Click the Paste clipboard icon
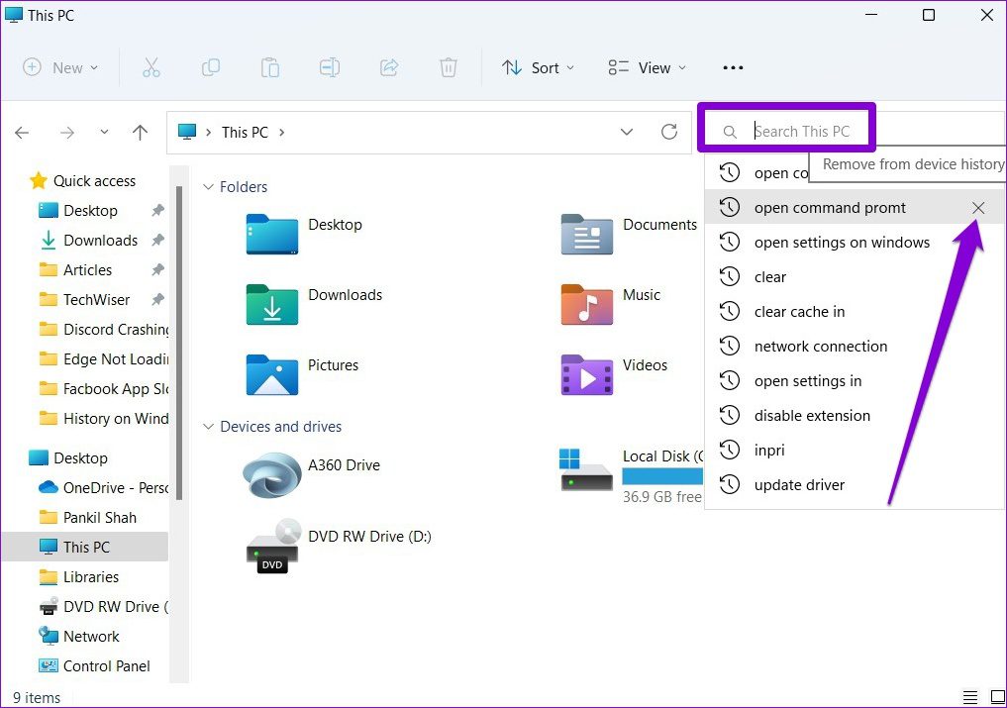 coord(269,67)
